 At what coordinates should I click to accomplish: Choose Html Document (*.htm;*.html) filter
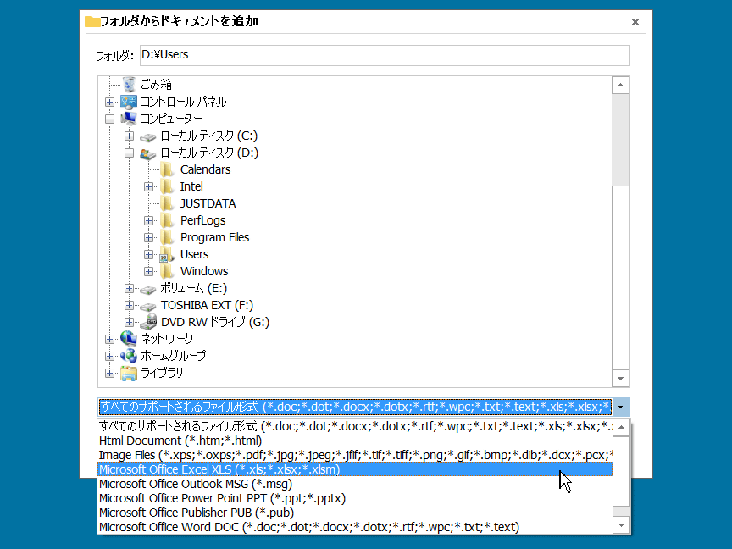[x=355, y=441]
